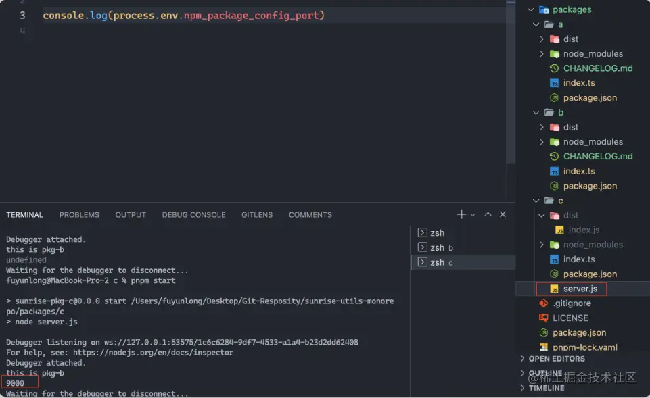Click the new terminal plus icon
This screenshot has width=650, height=398.
[461, 214]
